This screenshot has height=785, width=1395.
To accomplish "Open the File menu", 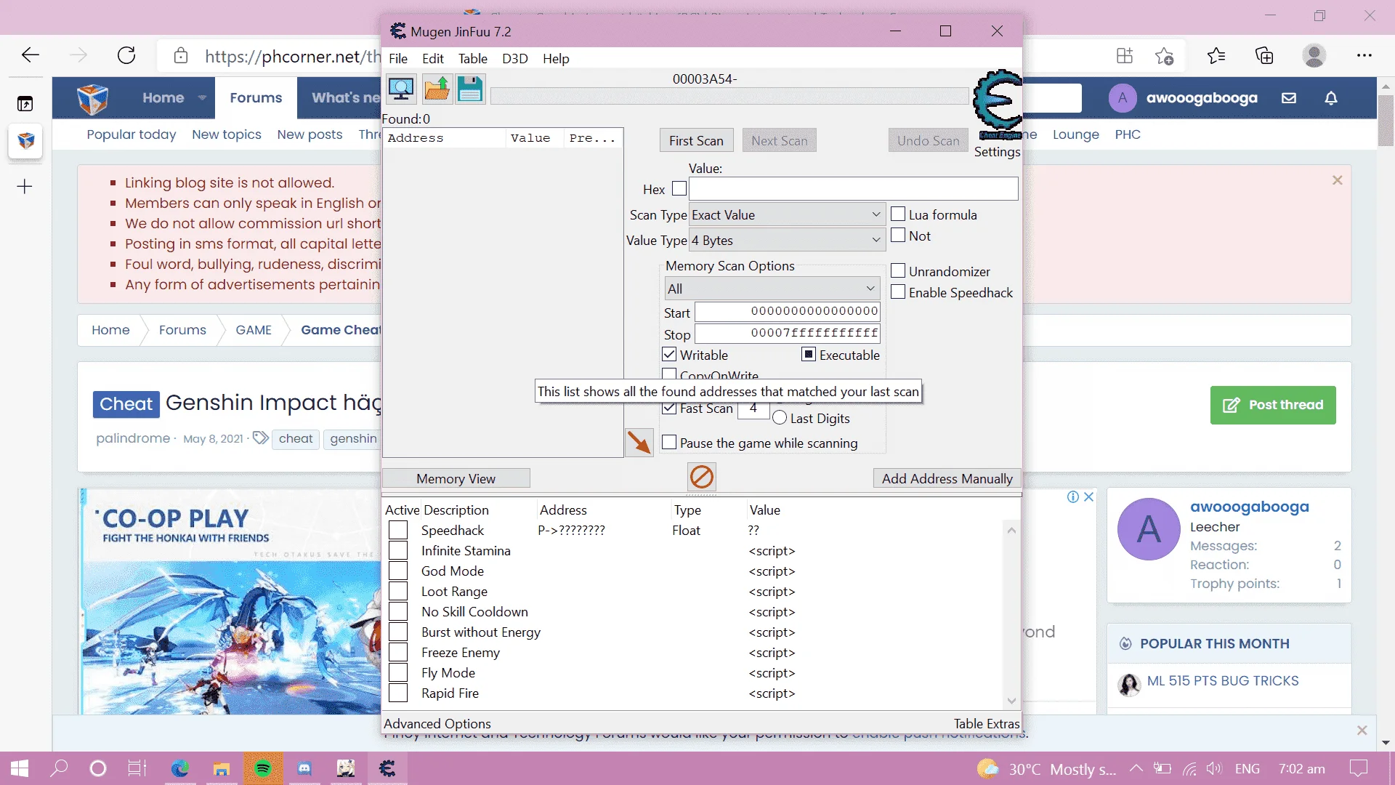I will click(398, 59).
